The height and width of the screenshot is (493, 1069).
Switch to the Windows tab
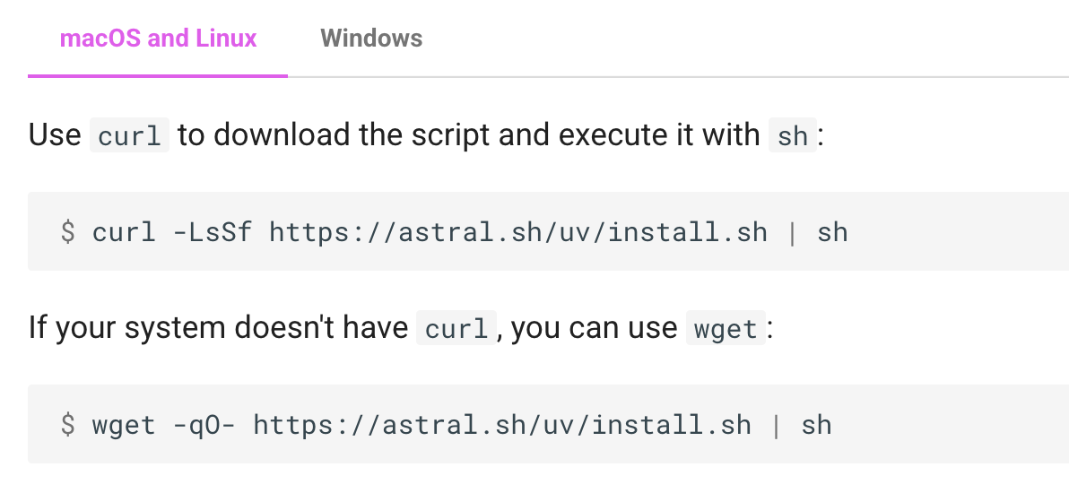click(371, 39)
